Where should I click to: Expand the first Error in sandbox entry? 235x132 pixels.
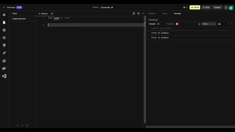pyautogui.click(x=191, y=33)
